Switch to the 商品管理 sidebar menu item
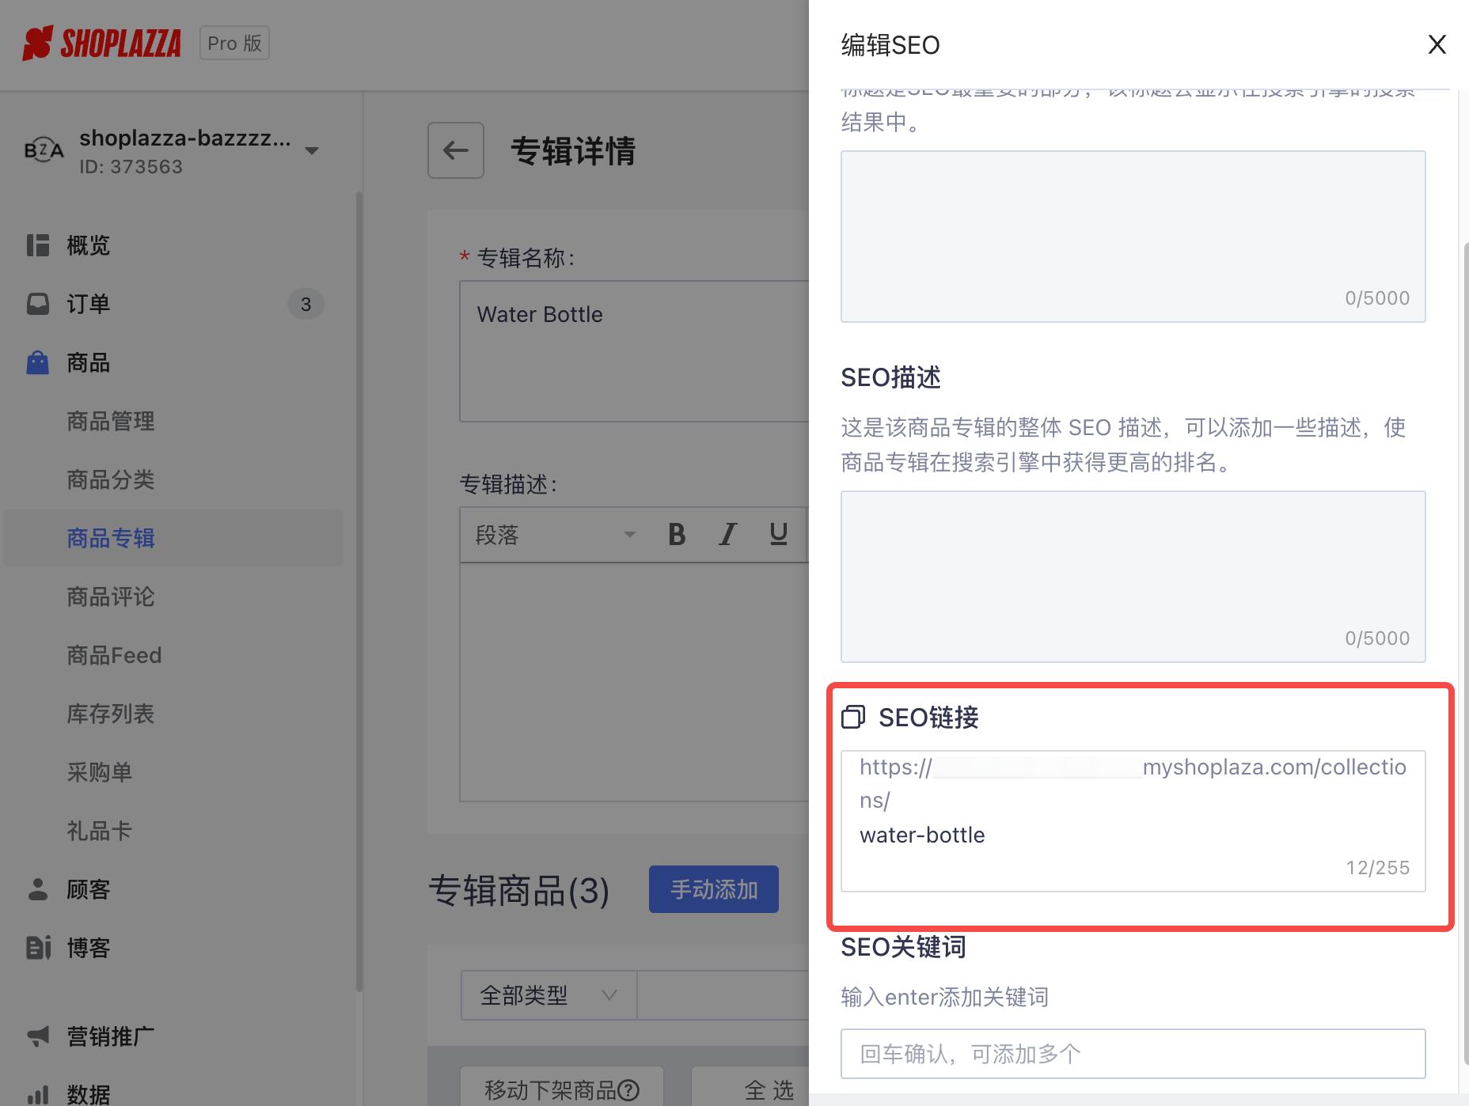 click(x=111, y=420)
